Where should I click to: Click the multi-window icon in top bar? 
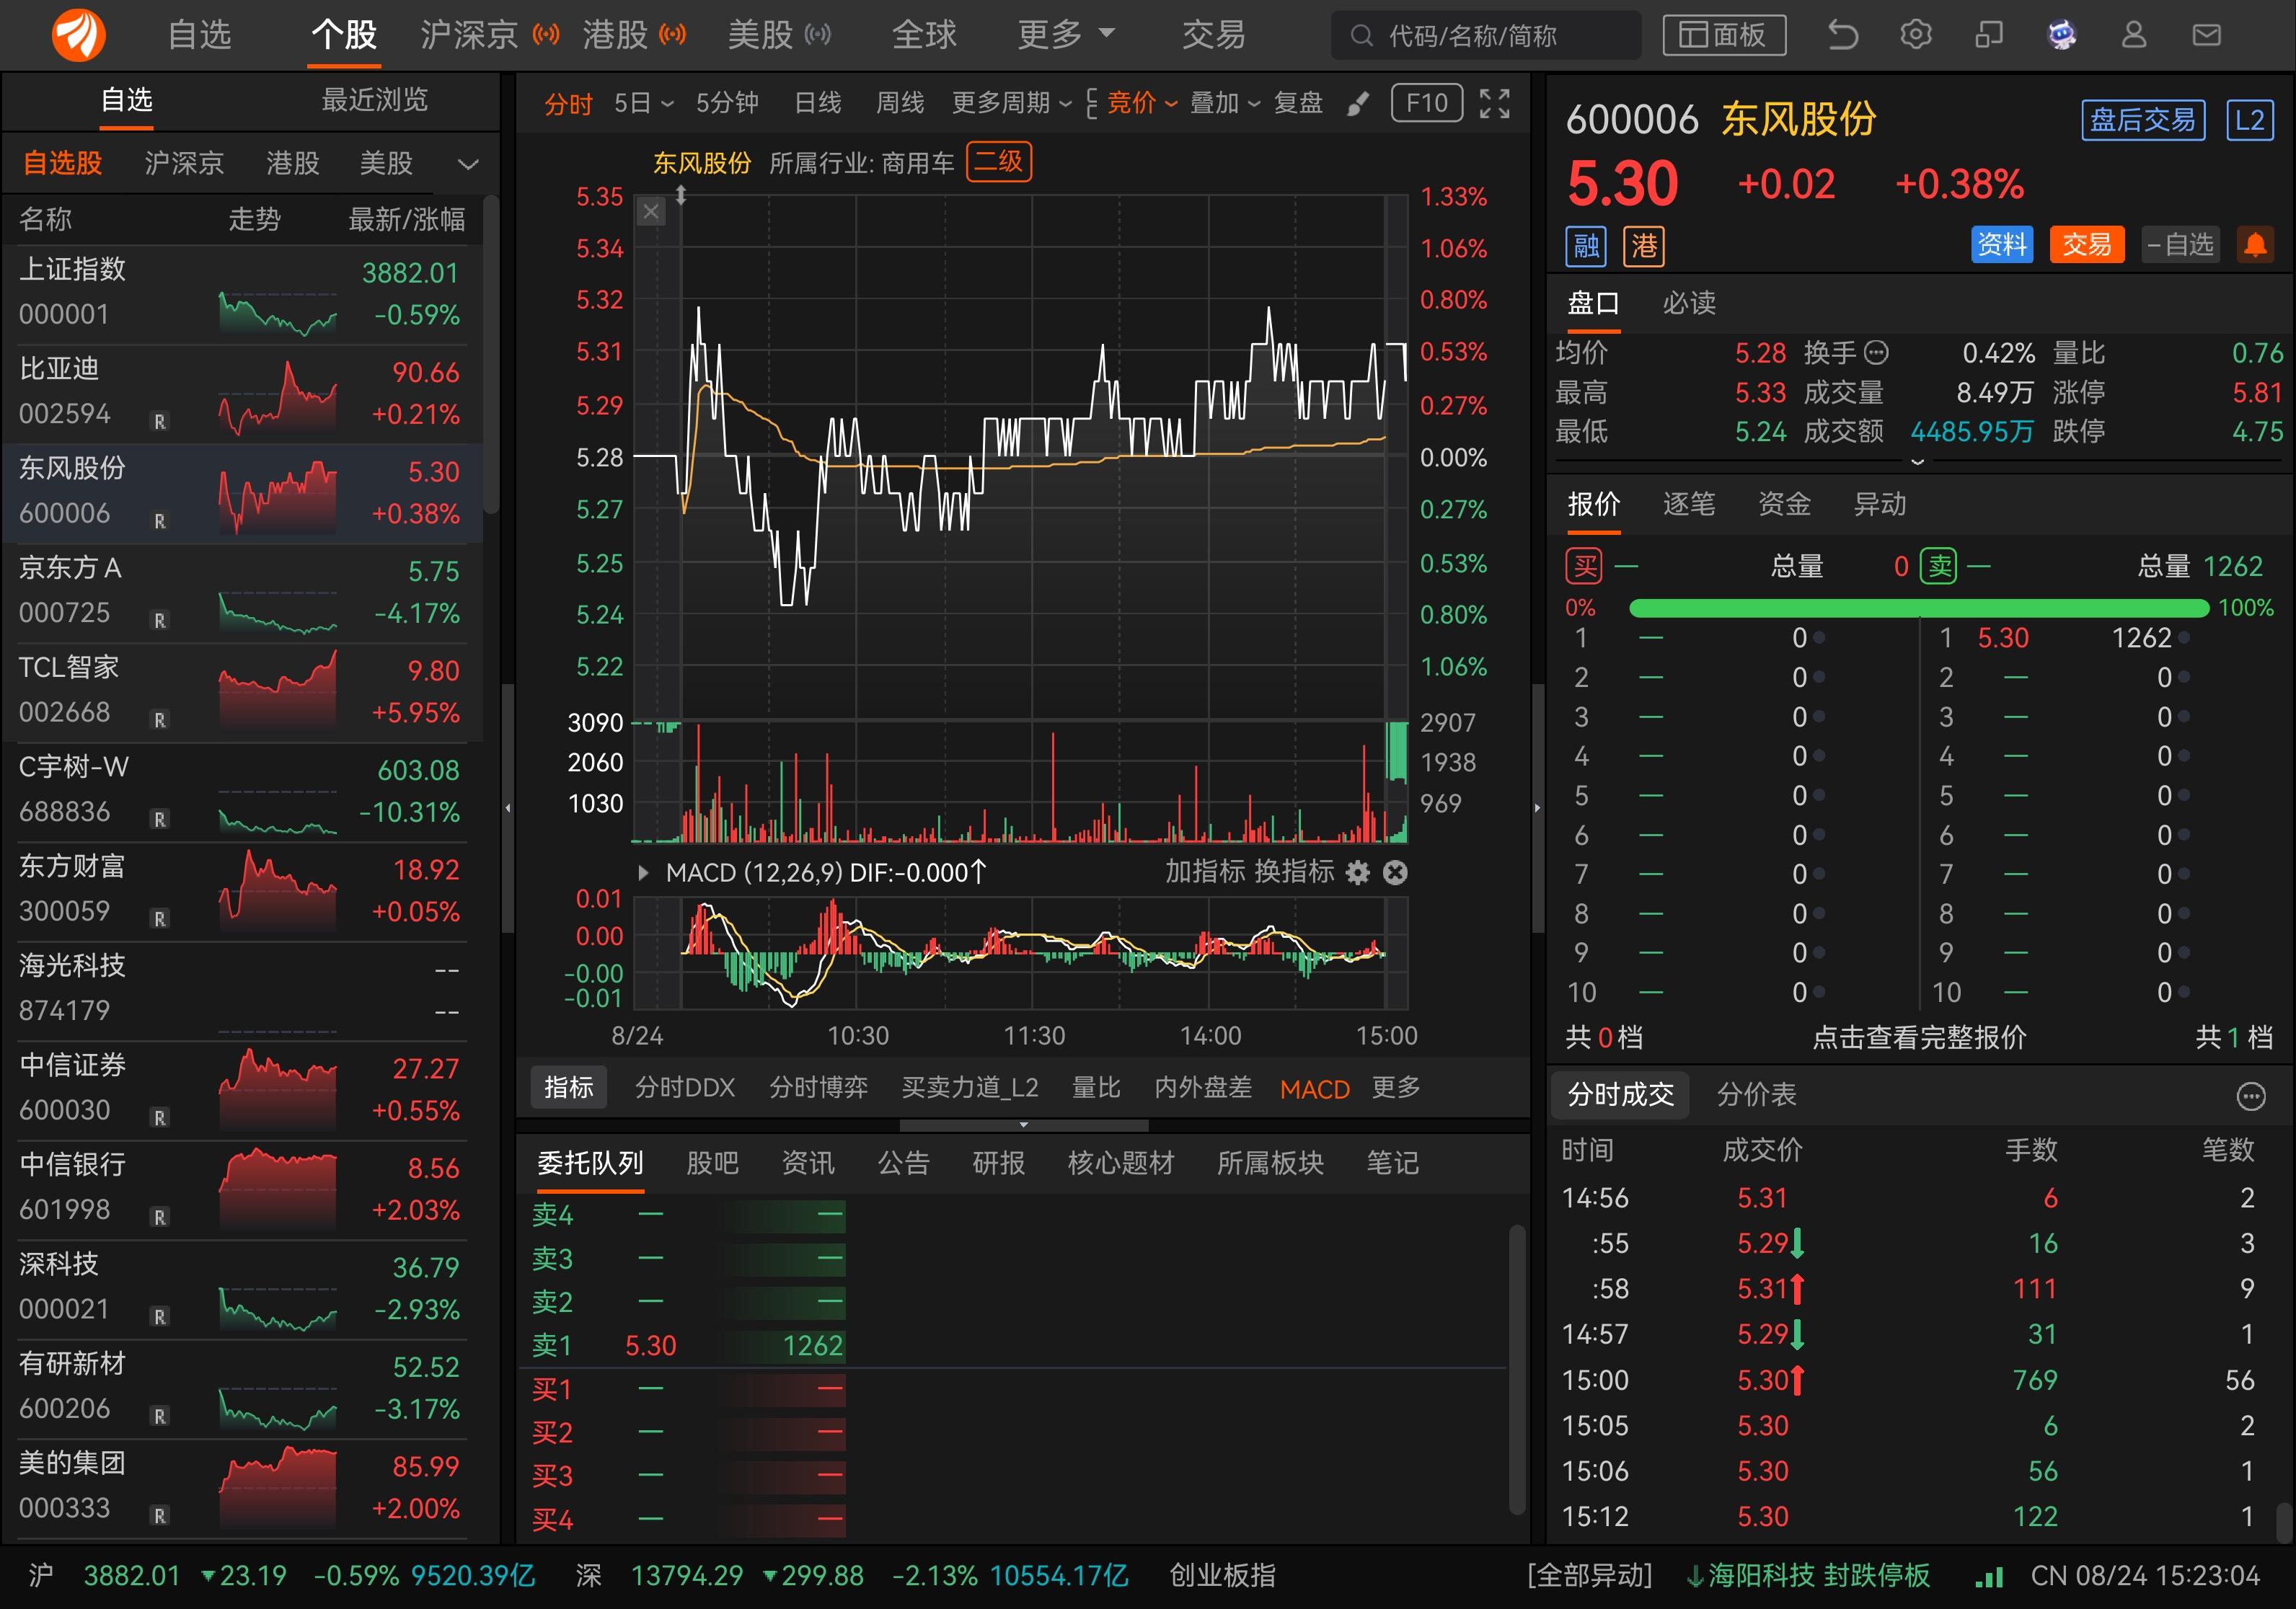(1989, 35)
